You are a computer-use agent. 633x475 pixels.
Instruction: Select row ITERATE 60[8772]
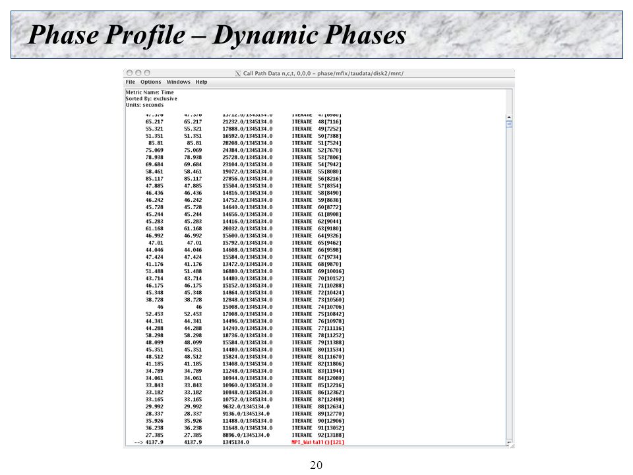point(243,207)
